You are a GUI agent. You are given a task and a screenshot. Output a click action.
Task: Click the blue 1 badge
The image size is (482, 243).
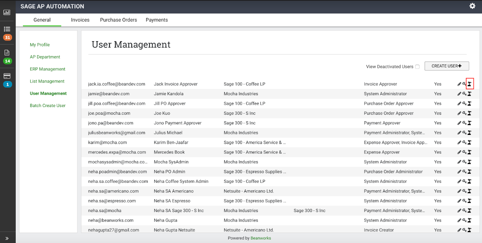click(7, 84)
